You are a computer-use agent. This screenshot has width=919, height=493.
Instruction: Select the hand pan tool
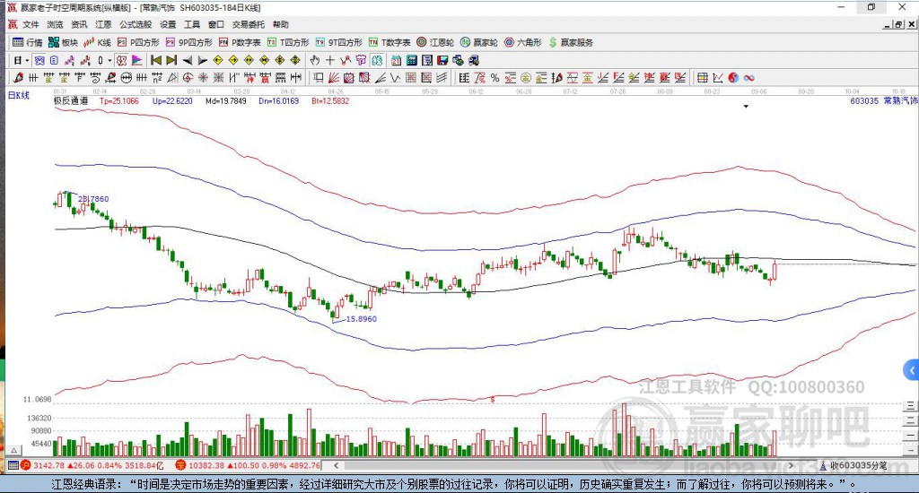[315, 60]
